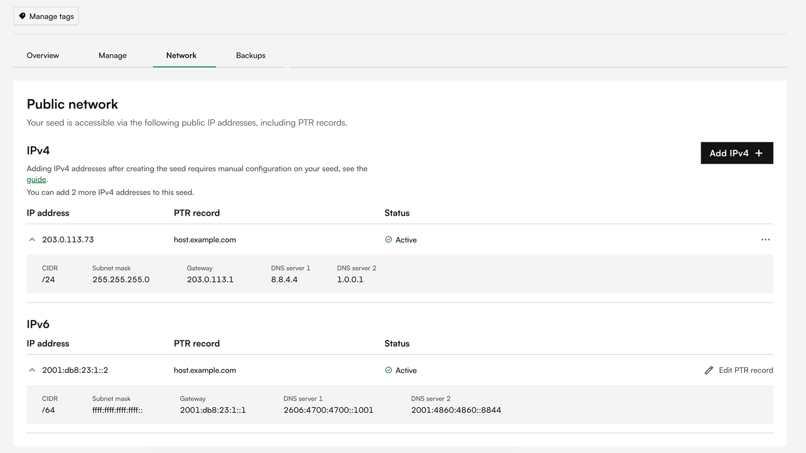Click the IPv6 PTR record host.example.com
The height and width of the screenshot is (453, 806).
tap(205, 370)
